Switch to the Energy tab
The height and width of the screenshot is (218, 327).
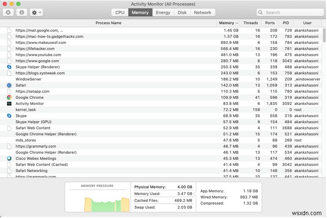point(163,12)
